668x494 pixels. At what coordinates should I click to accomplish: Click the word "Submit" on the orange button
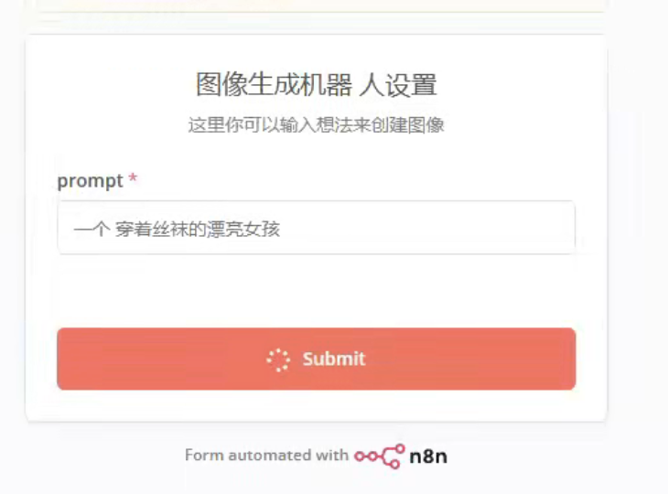click(x=334, y=359)
